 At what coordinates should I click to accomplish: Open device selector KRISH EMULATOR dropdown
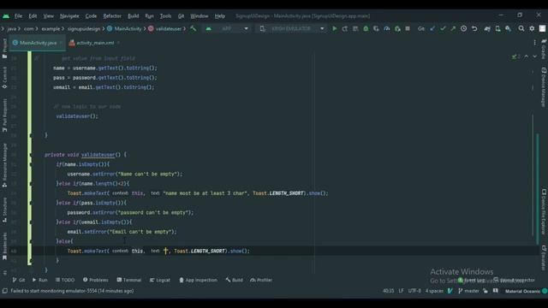pos(292,28)
